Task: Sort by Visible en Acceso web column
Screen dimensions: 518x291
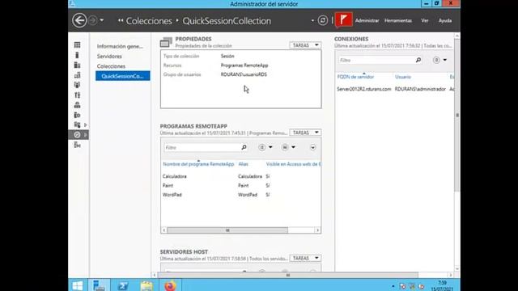Action: point(293,164)
